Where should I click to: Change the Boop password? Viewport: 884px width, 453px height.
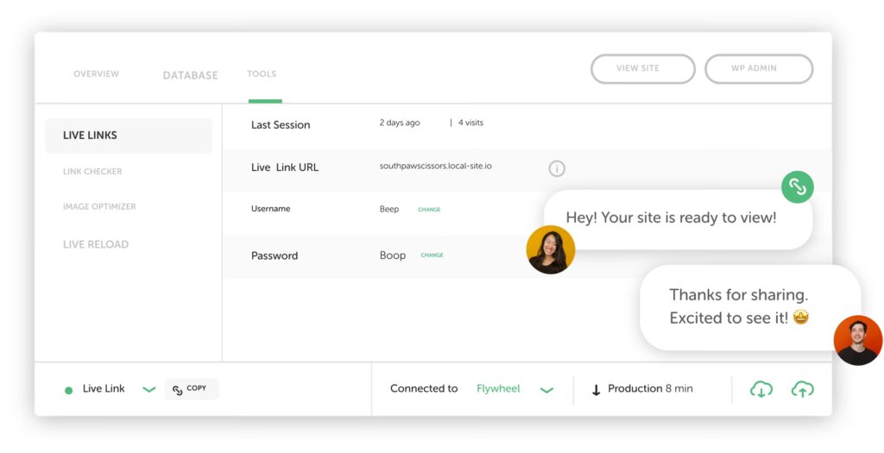[x=432, y=255]
